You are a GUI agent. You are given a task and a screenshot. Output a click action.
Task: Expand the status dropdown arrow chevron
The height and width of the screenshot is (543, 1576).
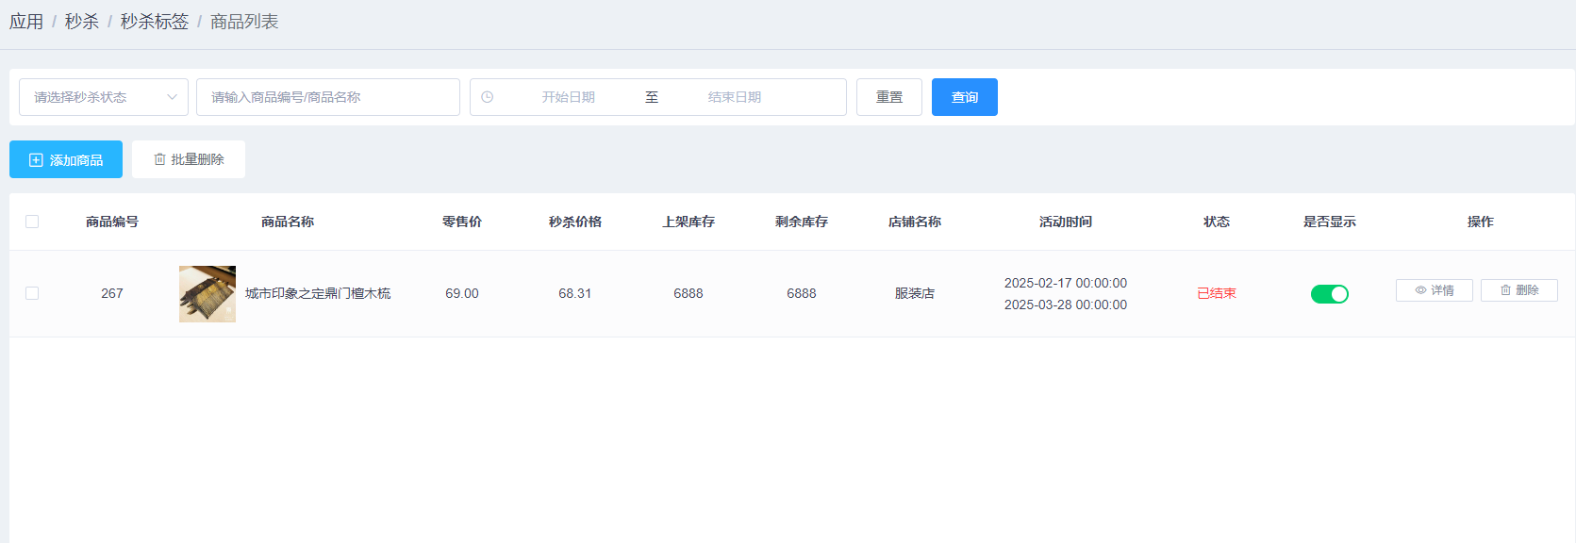click(x=172, y=97)
